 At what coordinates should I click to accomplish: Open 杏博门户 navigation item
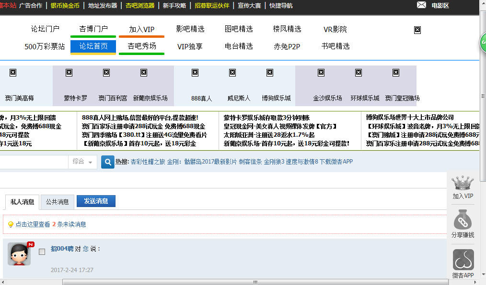(x=93, y=29)
